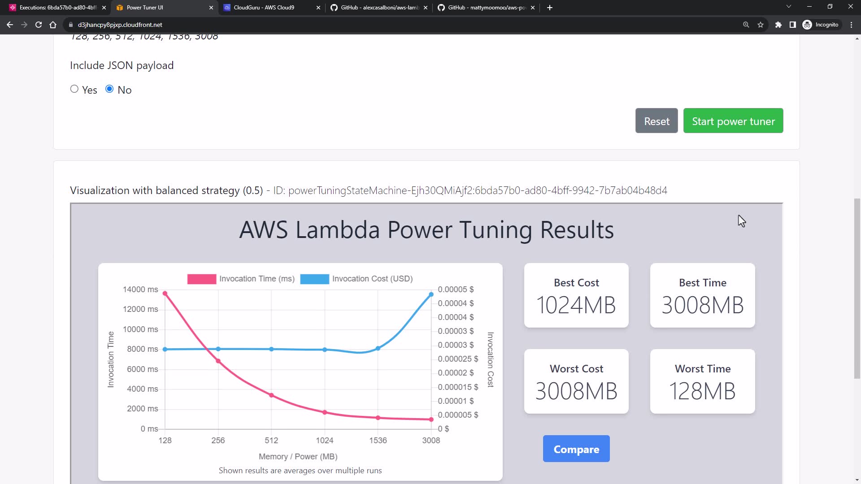Switch to CloudGuru AWS Cloud9 tab

264,8
